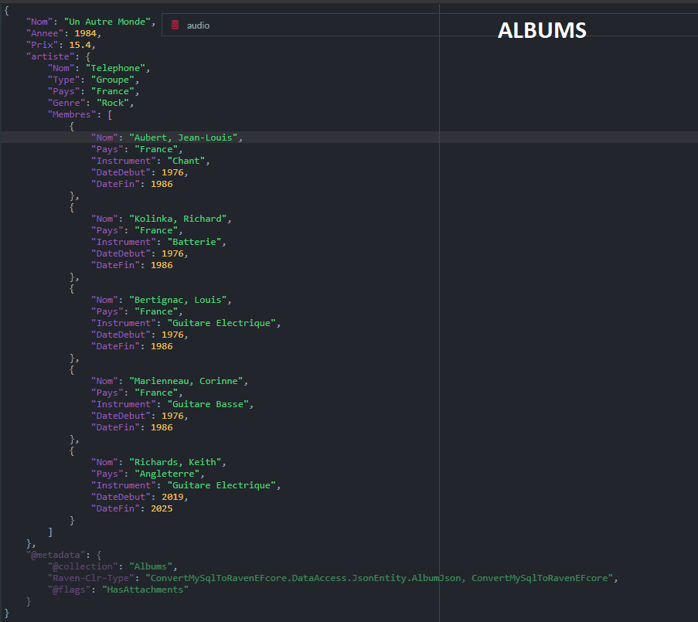Click on "Bertignac, Louis" member name
Screen dimensions: 698x622
(x=180, y=300)
